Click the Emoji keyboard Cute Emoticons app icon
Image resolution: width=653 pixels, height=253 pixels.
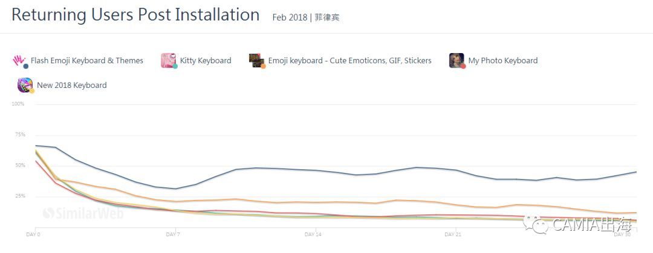click(x=257, y=60)
